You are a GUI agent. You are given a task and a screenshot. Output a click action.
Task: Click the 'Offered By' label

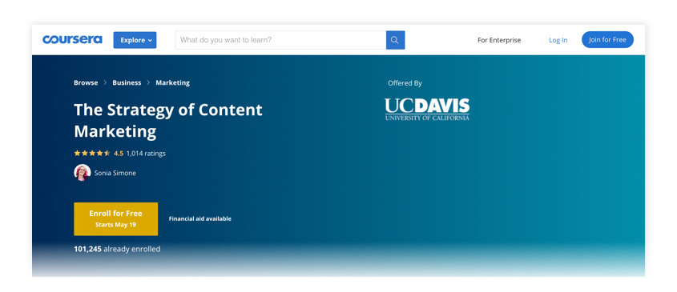(405, 83)
